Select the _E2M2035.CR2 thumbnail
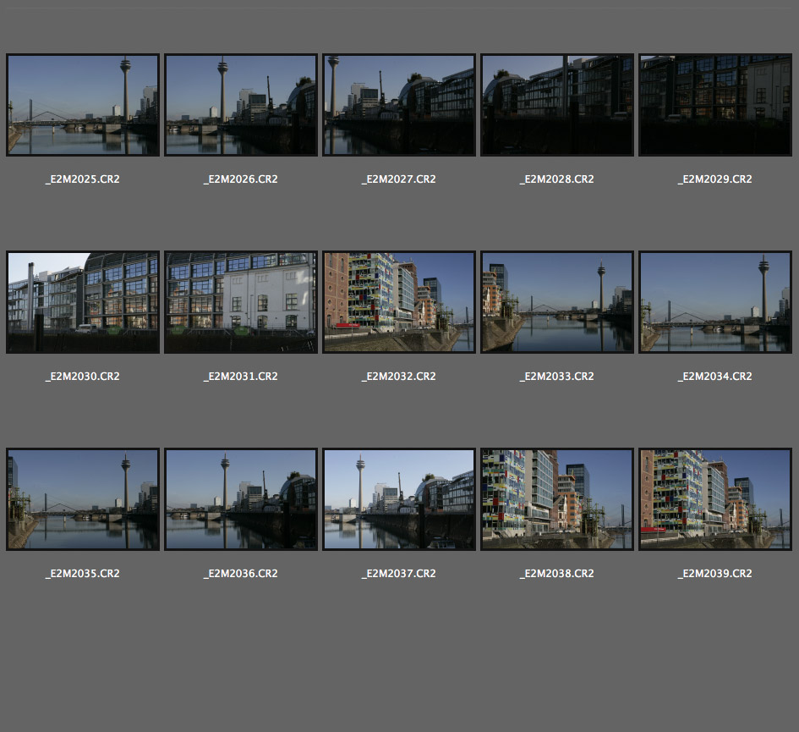This screenshot has width=799, height=732. tap(83, 499)
